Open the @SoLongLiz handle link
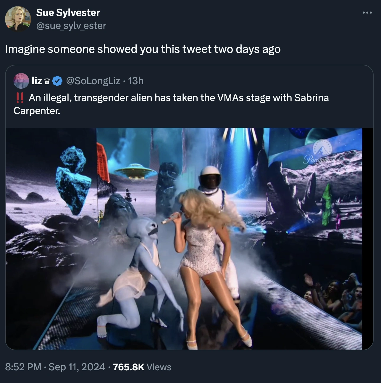The width and height of the screenshot is (381, 383). [93, 81]
